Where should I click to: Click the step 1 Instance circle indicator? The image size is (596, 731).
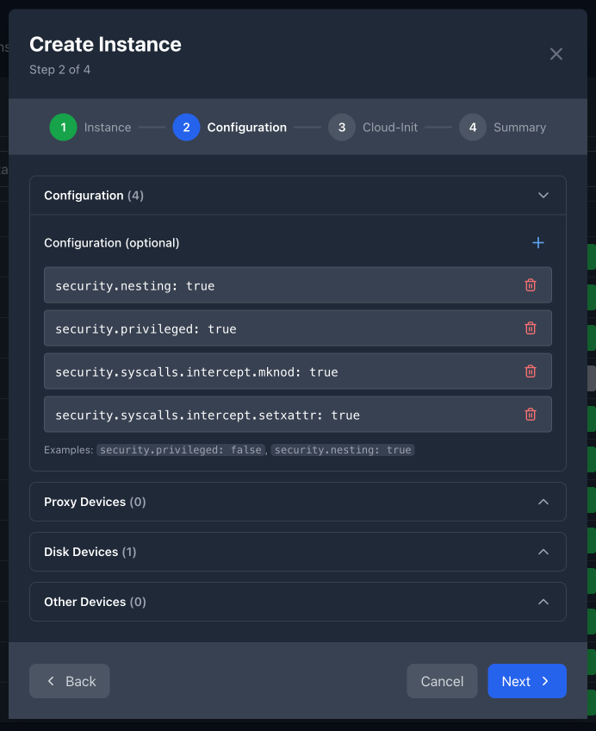click(62, 127)
